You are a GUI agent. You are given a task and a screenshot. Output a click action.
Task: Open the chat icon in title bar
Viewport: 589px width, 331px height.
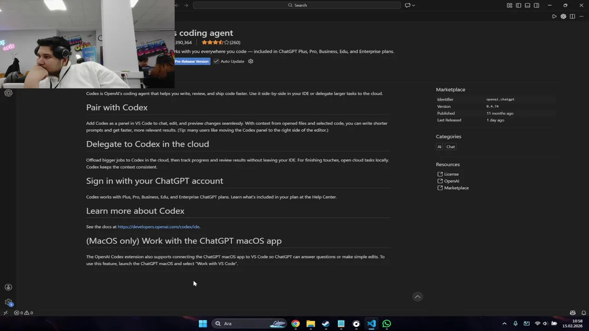pyautogui.click(x=407, y=5)
